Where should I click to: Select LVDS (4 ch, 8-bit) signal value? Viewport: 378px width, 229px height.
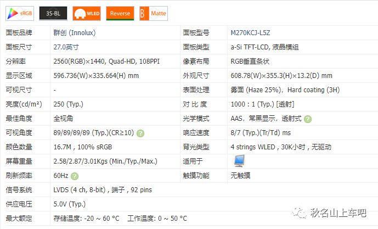[80, 190]
